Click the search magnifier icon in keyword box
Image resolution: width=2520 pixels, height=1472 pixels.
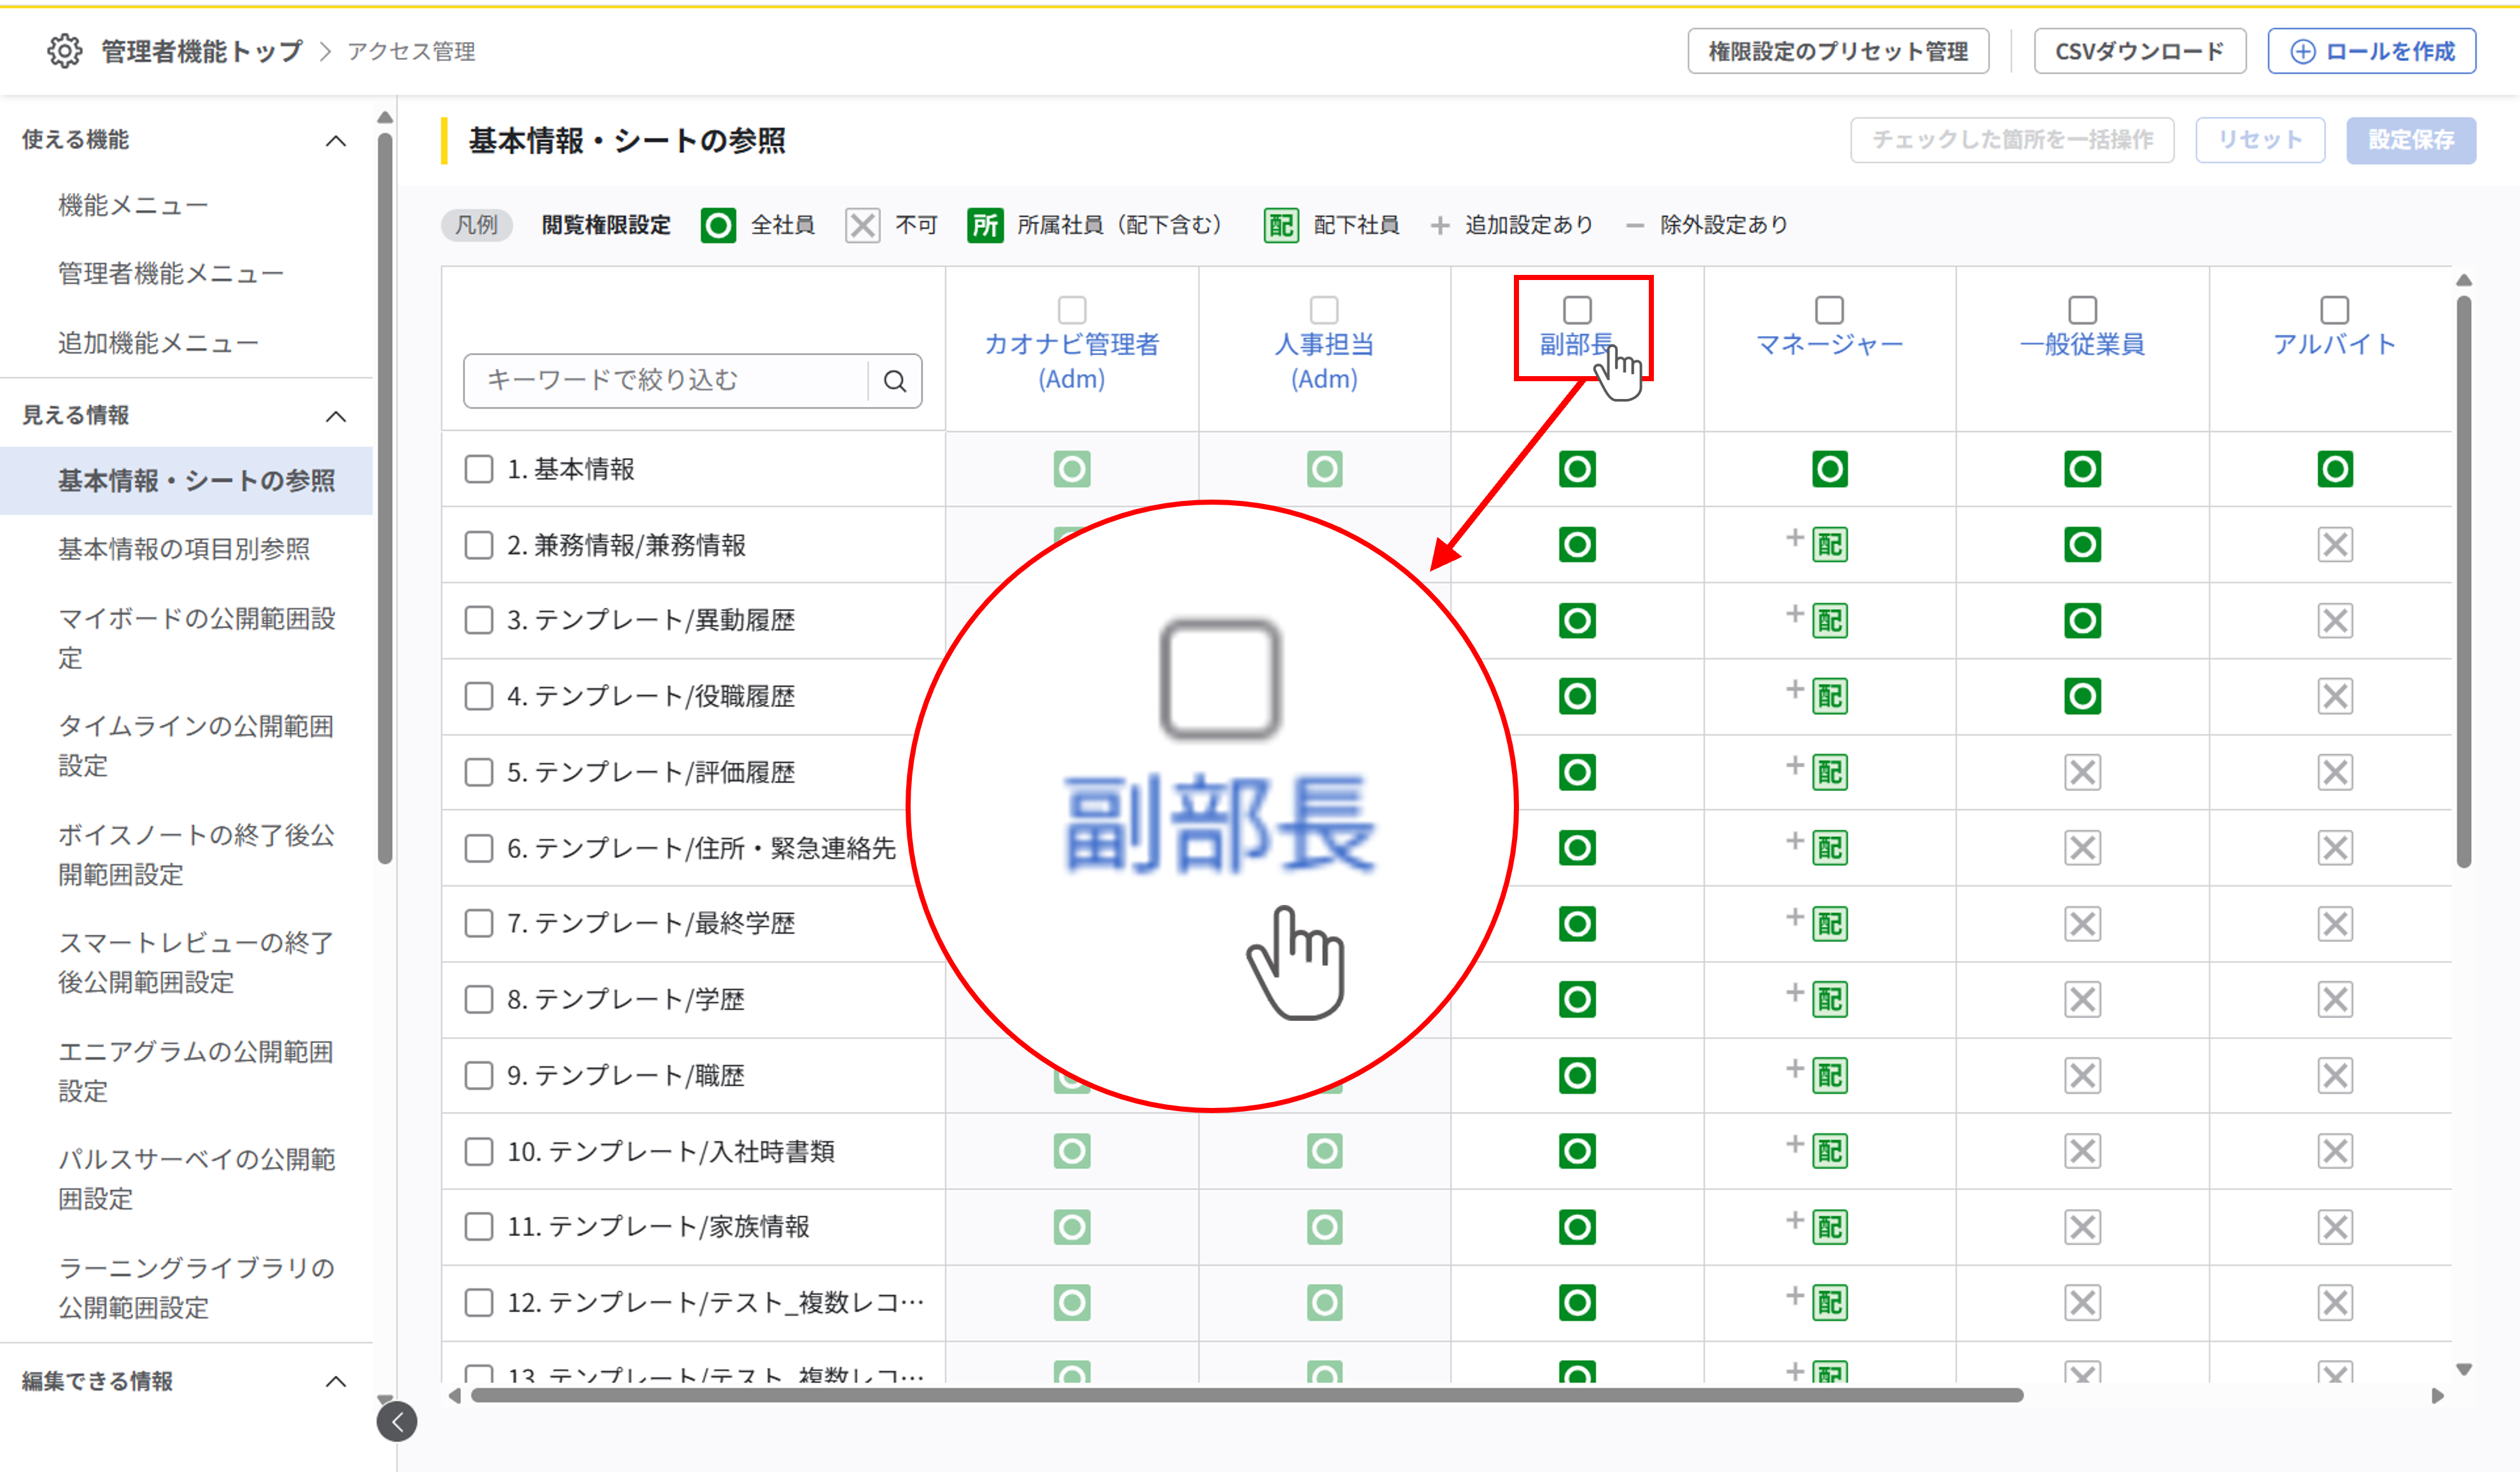(x=895, y=381)
